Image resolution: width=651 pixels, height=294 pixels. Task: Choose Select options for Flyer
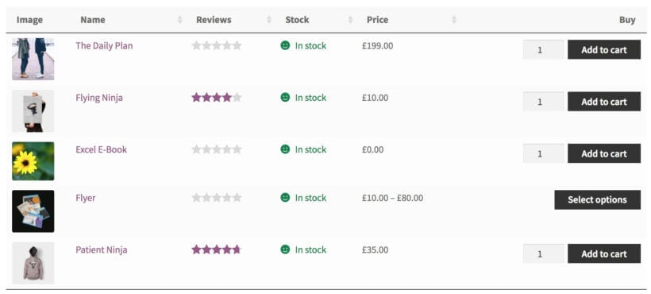coord(598,199)
